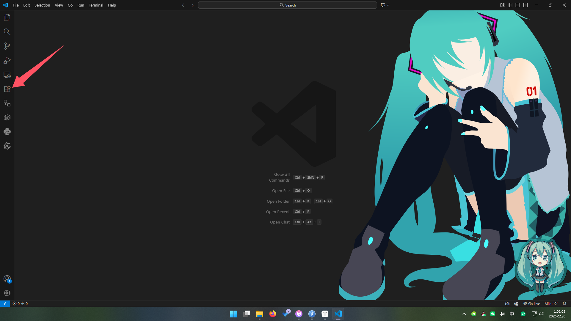Image resolution: width=571 pixels, height=321 pixels.
Task: Toggle the Secondary Side Bar
Action: 525,5
